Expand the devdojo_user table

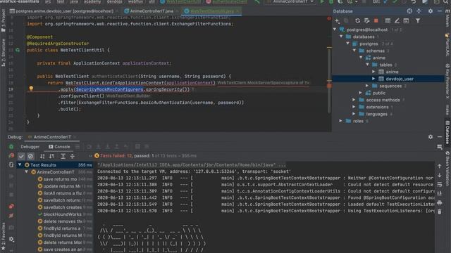click(x=373, y=79)
